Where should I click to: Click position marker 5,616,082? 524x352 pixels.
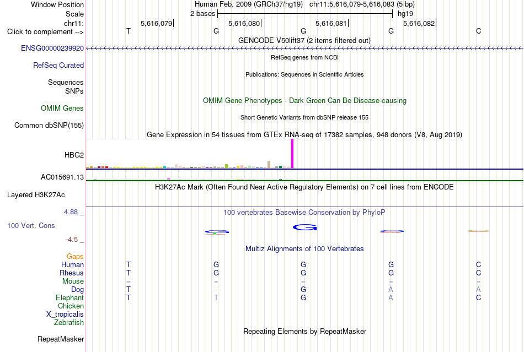click(419, 23)
